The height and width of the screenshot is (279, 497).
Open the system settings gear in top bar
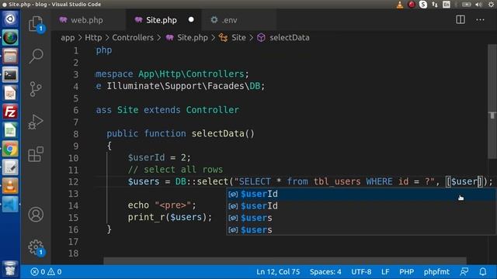[x=491, y=5]
